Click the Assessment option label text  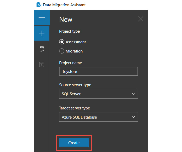point(76,42)
